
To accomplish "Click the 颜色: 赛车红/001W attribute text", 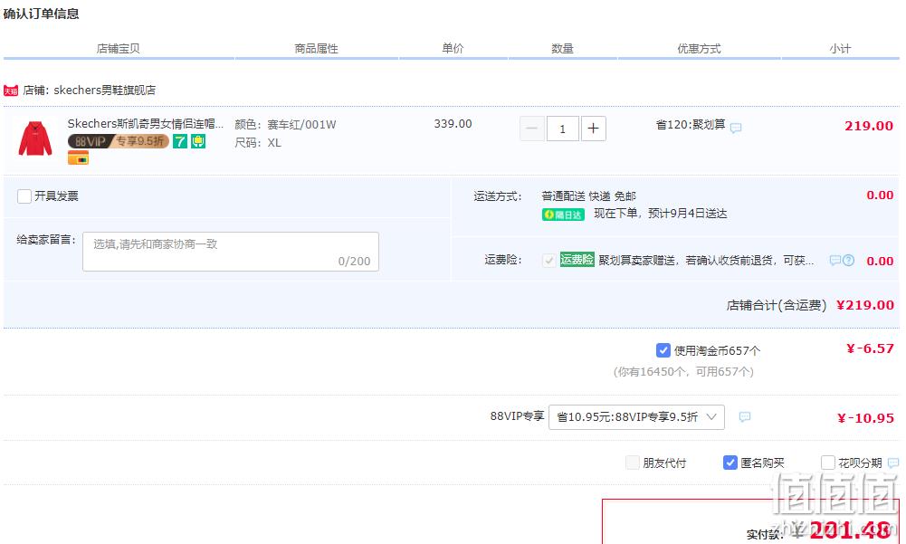I will coord(285,125).
